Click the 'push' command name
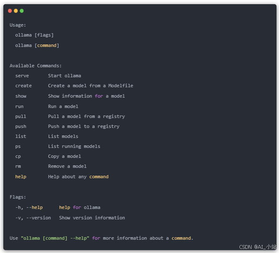Screen dimensions: 279x253 [21, 127]
